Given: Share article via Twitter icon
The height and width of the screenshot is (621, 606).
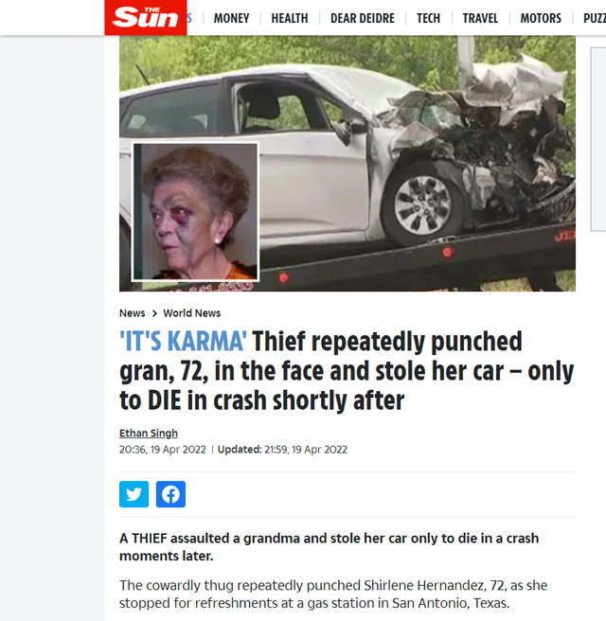Looking at the screenshot, I should [134, 494].
